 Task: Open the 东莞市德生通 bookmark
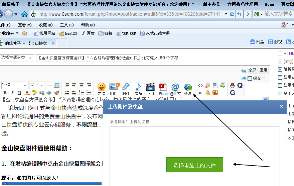155,33
